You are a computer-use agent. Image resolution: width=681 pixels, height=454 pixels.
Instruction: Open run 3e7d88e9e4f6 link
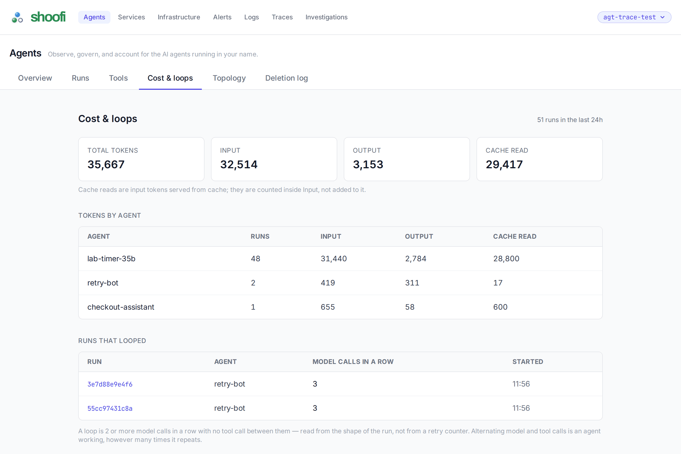tap(110, 384)
